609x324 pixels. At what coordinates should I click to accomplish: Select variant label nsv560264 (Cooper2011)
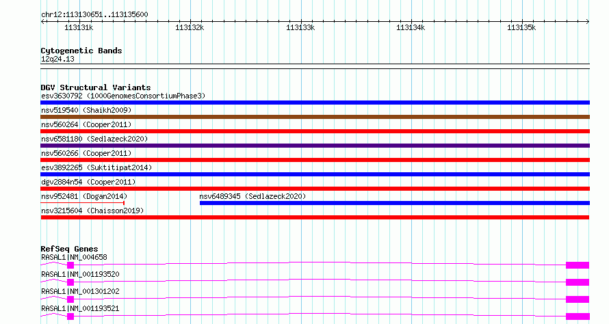(86, 124)
